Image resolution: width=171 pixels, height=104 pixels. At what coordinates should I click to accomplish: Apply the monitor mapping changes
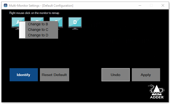point(146,75)
